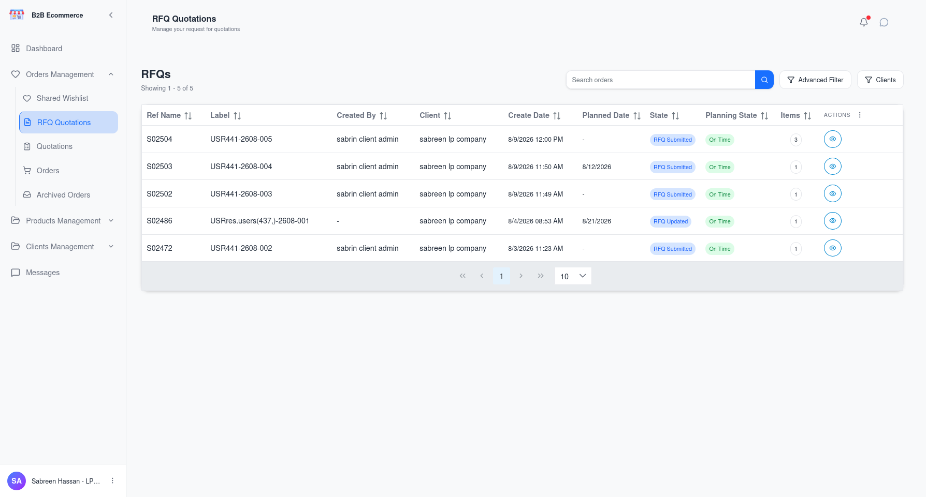Open the rows-per-page dropdown showing 10

tap(573, 276)
